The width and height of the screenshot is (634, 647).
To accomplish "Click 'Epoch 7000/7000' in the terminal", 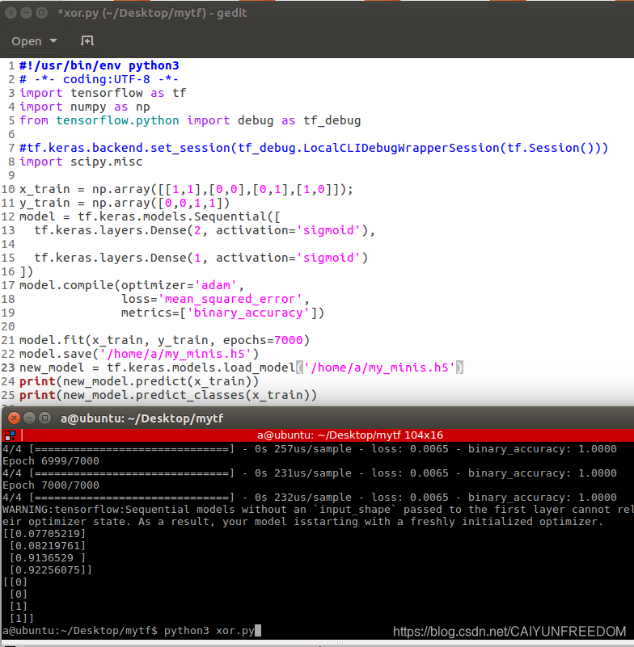I will 51,485.
